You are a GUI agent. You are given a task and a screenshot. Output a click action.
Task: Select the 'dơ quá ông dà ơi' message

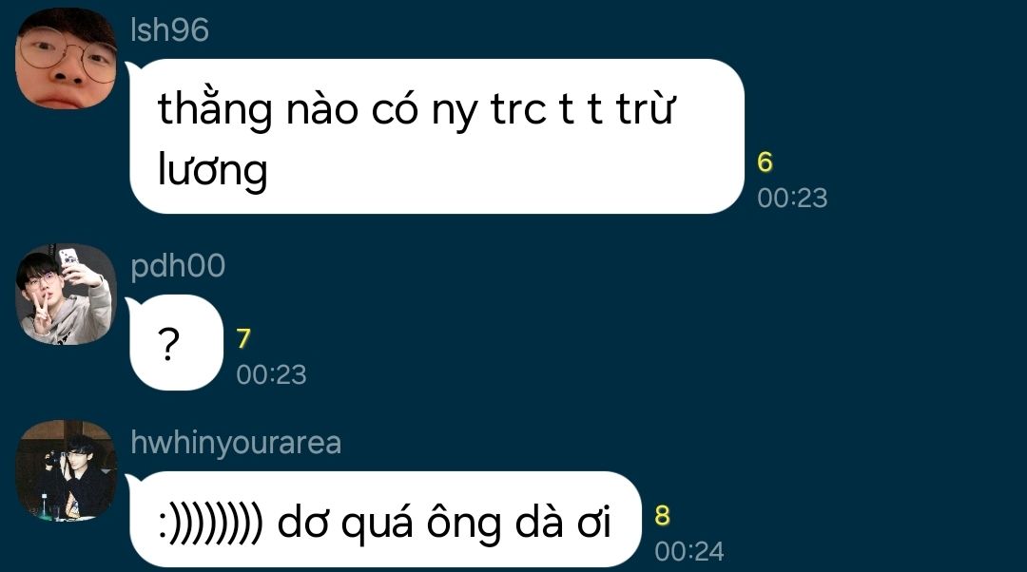[x=385, y=519]
